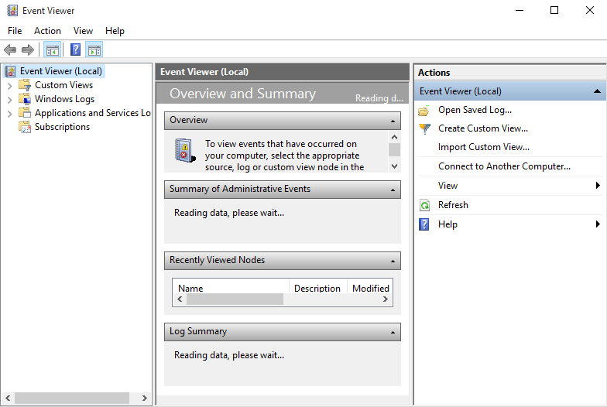Click the event log book icon in Overview

pos(184,150)
